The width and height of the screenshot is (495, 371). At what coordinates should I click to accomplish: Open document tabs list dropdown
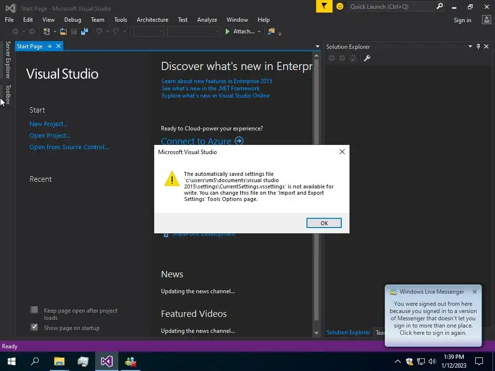(317, 46)
